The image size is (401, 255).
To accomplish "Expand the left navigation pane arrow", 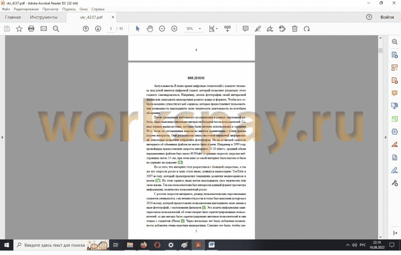I will 2,138.
